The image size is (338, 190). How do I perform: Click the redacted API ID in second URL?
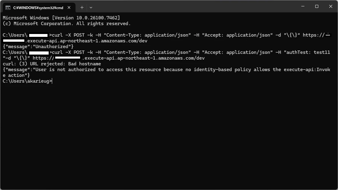tap(68, 58)
